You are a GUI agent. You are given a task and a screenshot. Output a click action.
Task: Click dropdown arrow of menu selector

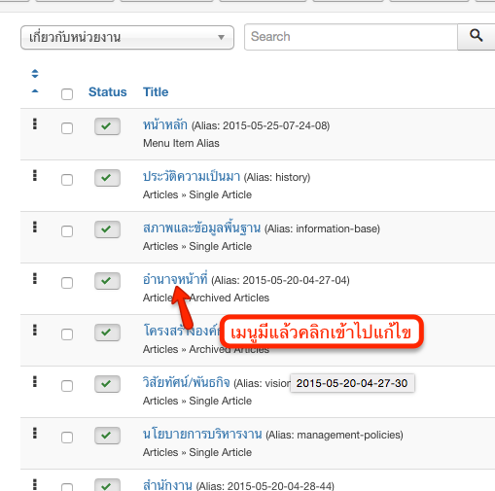pyautogui.click(x=221, y=38)
